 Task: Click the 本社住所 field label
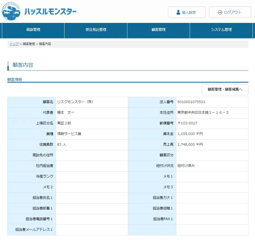click(x=166, y=112)
